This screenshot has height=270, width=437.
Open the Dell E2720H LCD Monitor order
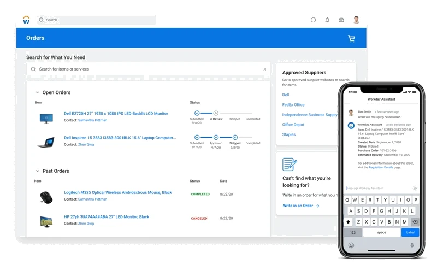116,114
